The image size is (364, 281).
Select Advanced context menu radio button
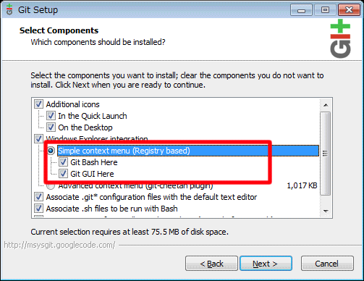click(51, 186)
